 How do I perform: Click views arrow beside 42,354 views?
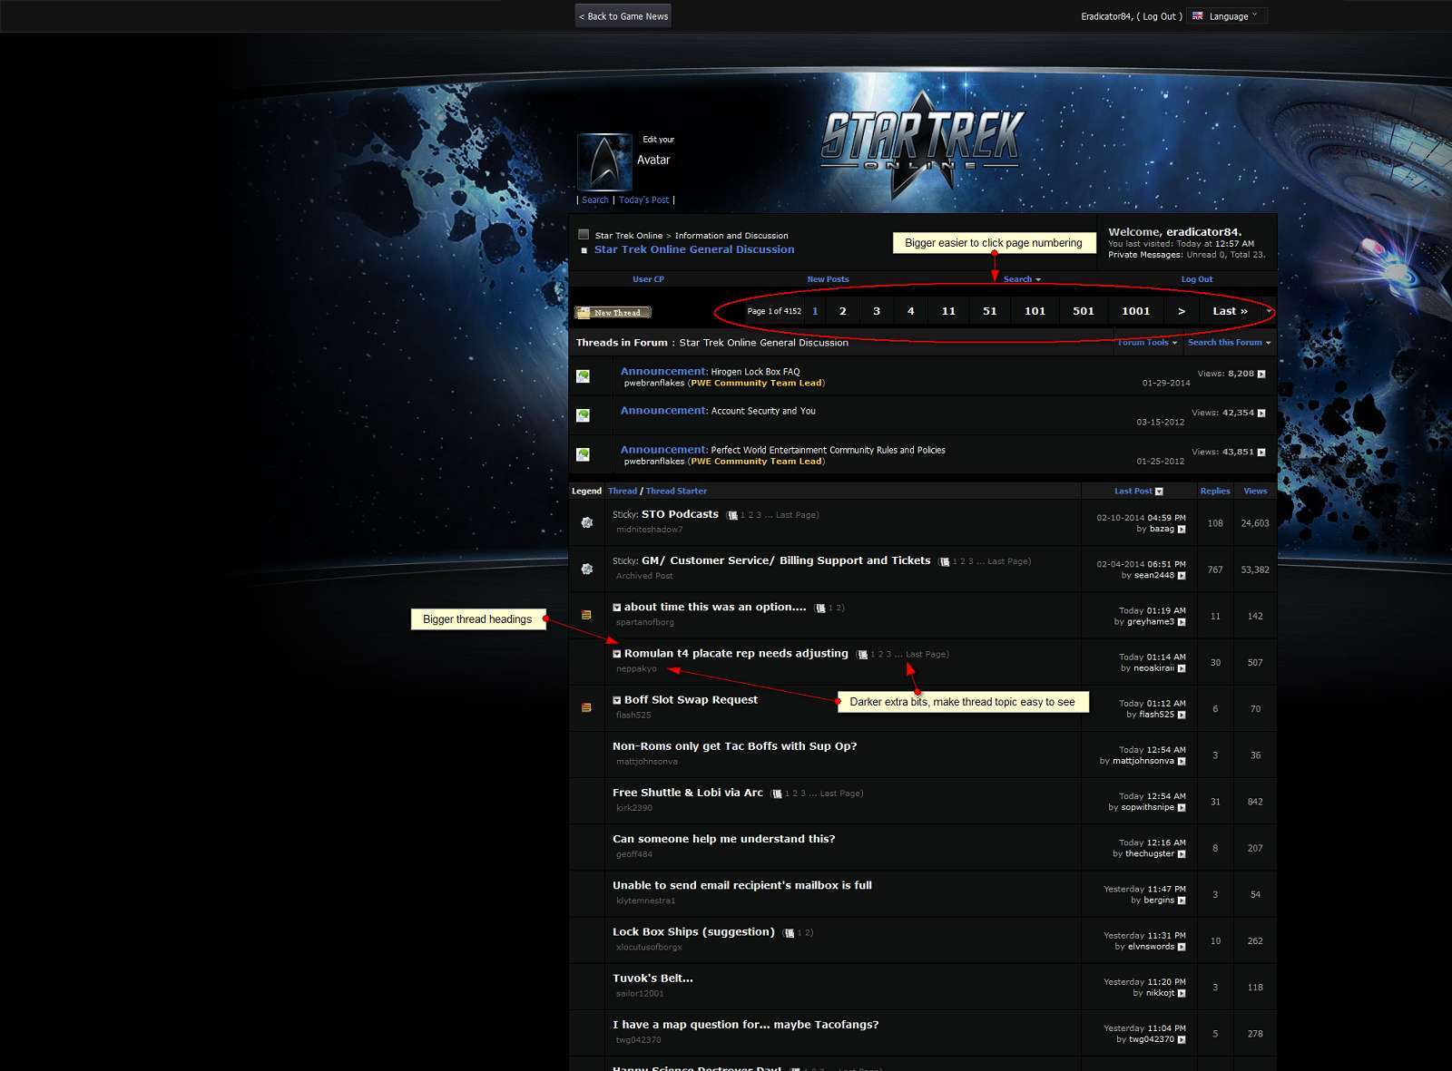coord(1261,413)
